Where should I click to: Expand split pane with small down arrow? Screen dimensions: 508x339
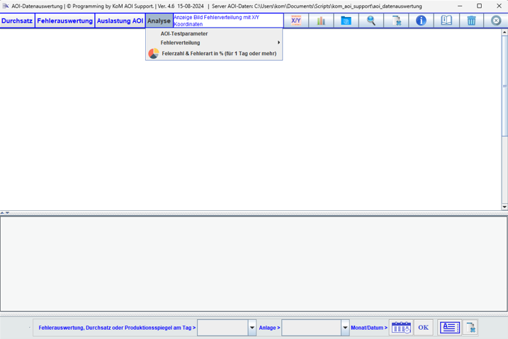tap(7, 213)
